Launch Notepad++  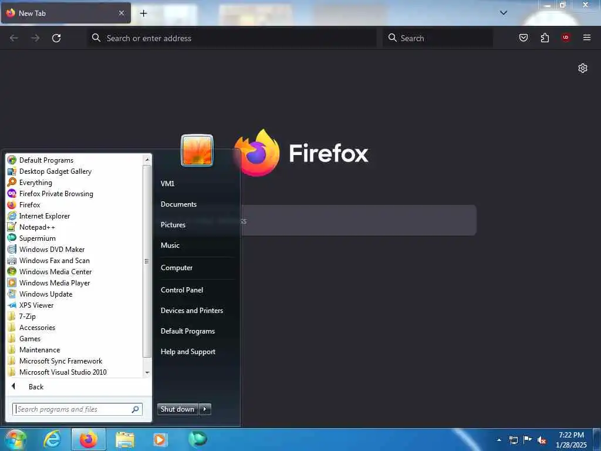click(x=37, y=227)
